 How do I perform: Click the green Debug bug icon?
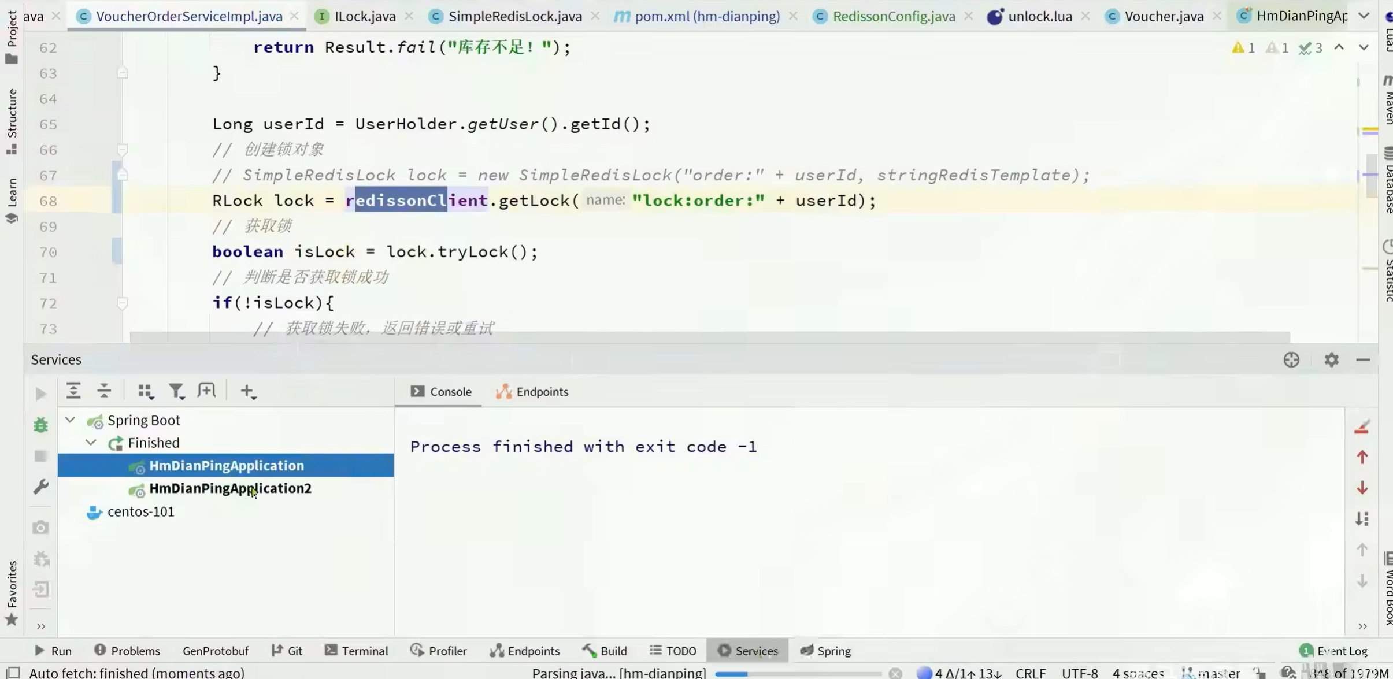[x=40, y=425]
